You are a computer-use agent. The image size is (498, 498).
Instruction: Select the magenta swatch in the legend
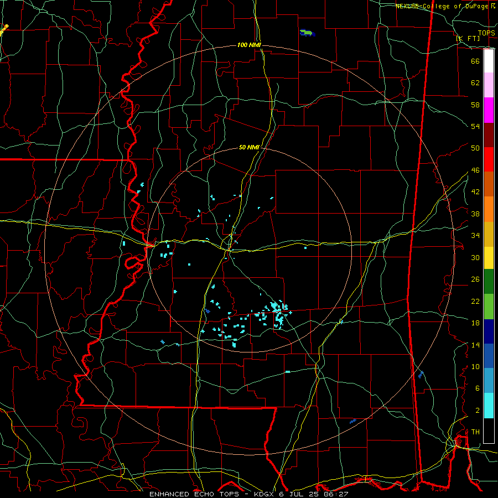click(489, 110)
